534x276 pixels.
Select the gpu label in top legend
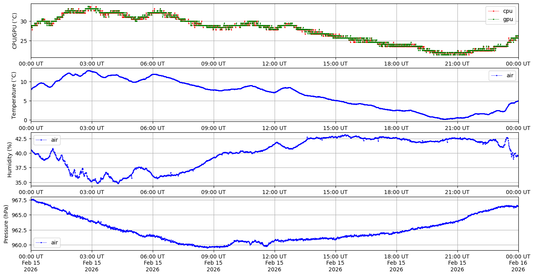pos(508,19)
